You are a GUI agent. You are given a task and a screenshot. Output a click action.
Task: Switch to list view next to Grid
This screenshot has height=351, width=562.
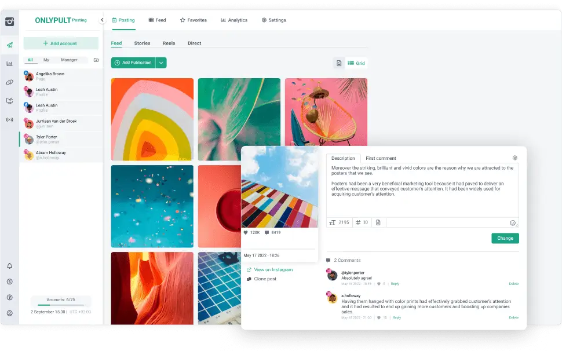click(x=339, y=63)
